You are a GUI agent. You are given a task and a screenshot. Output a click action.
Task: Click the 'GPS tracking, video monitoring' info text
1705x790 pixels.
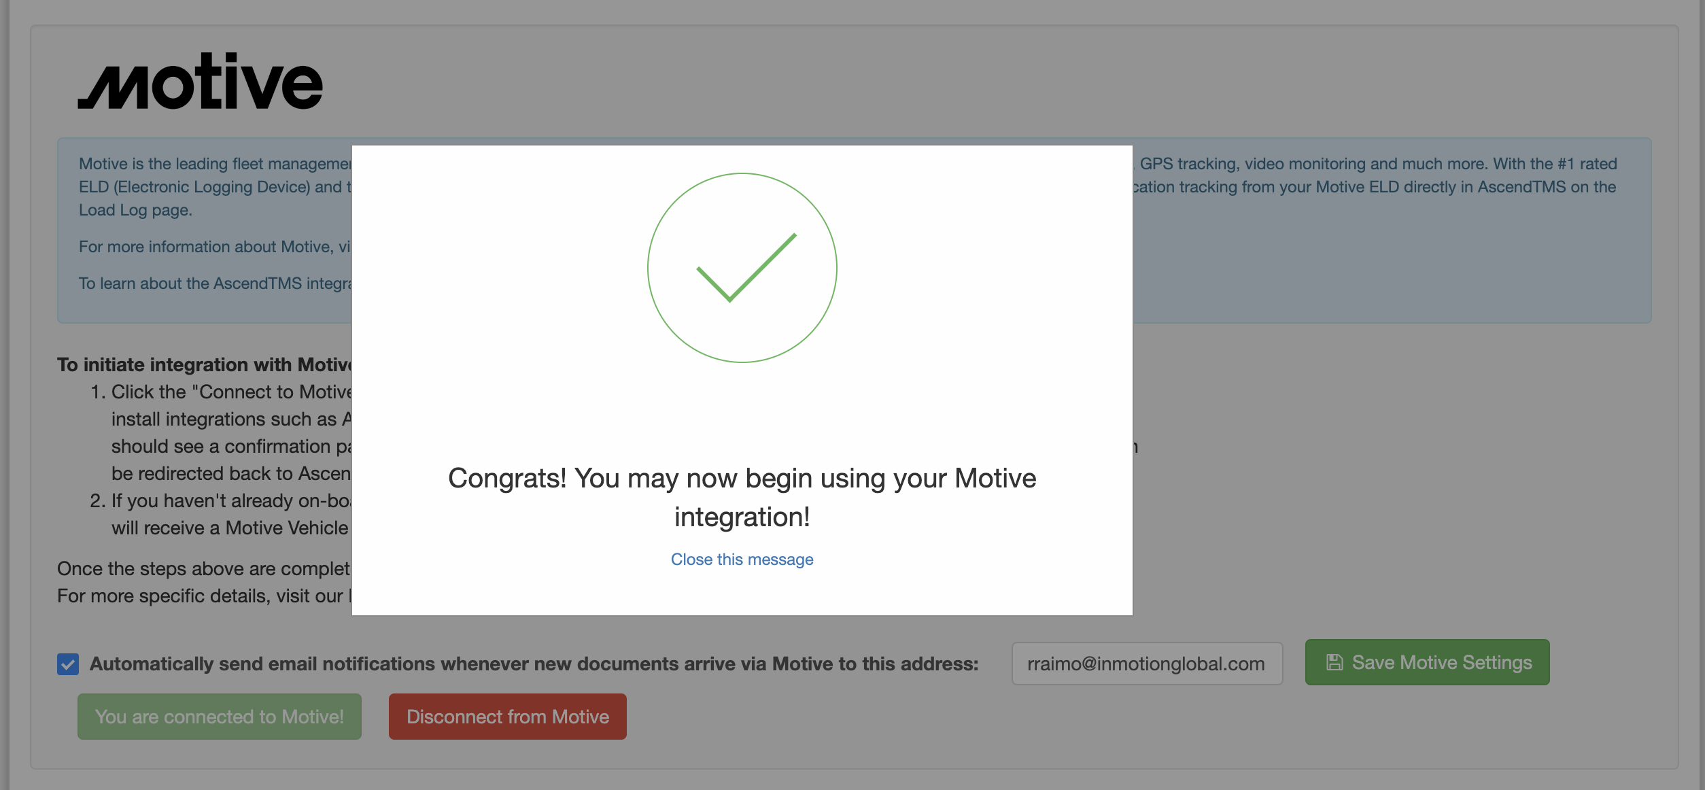pyautogui.click(x=1378, y=164)
